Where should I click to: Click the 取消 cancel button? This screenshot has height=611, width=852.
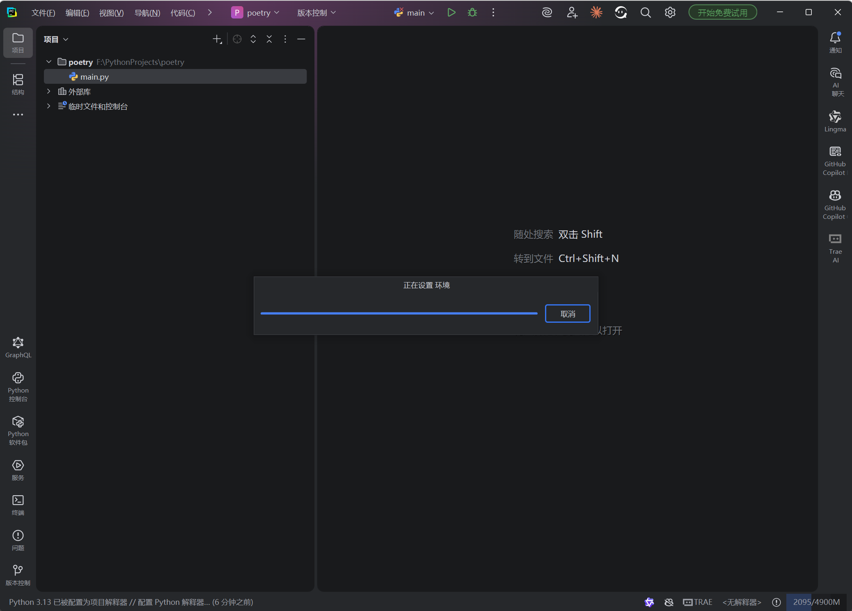tap(567, 314)
